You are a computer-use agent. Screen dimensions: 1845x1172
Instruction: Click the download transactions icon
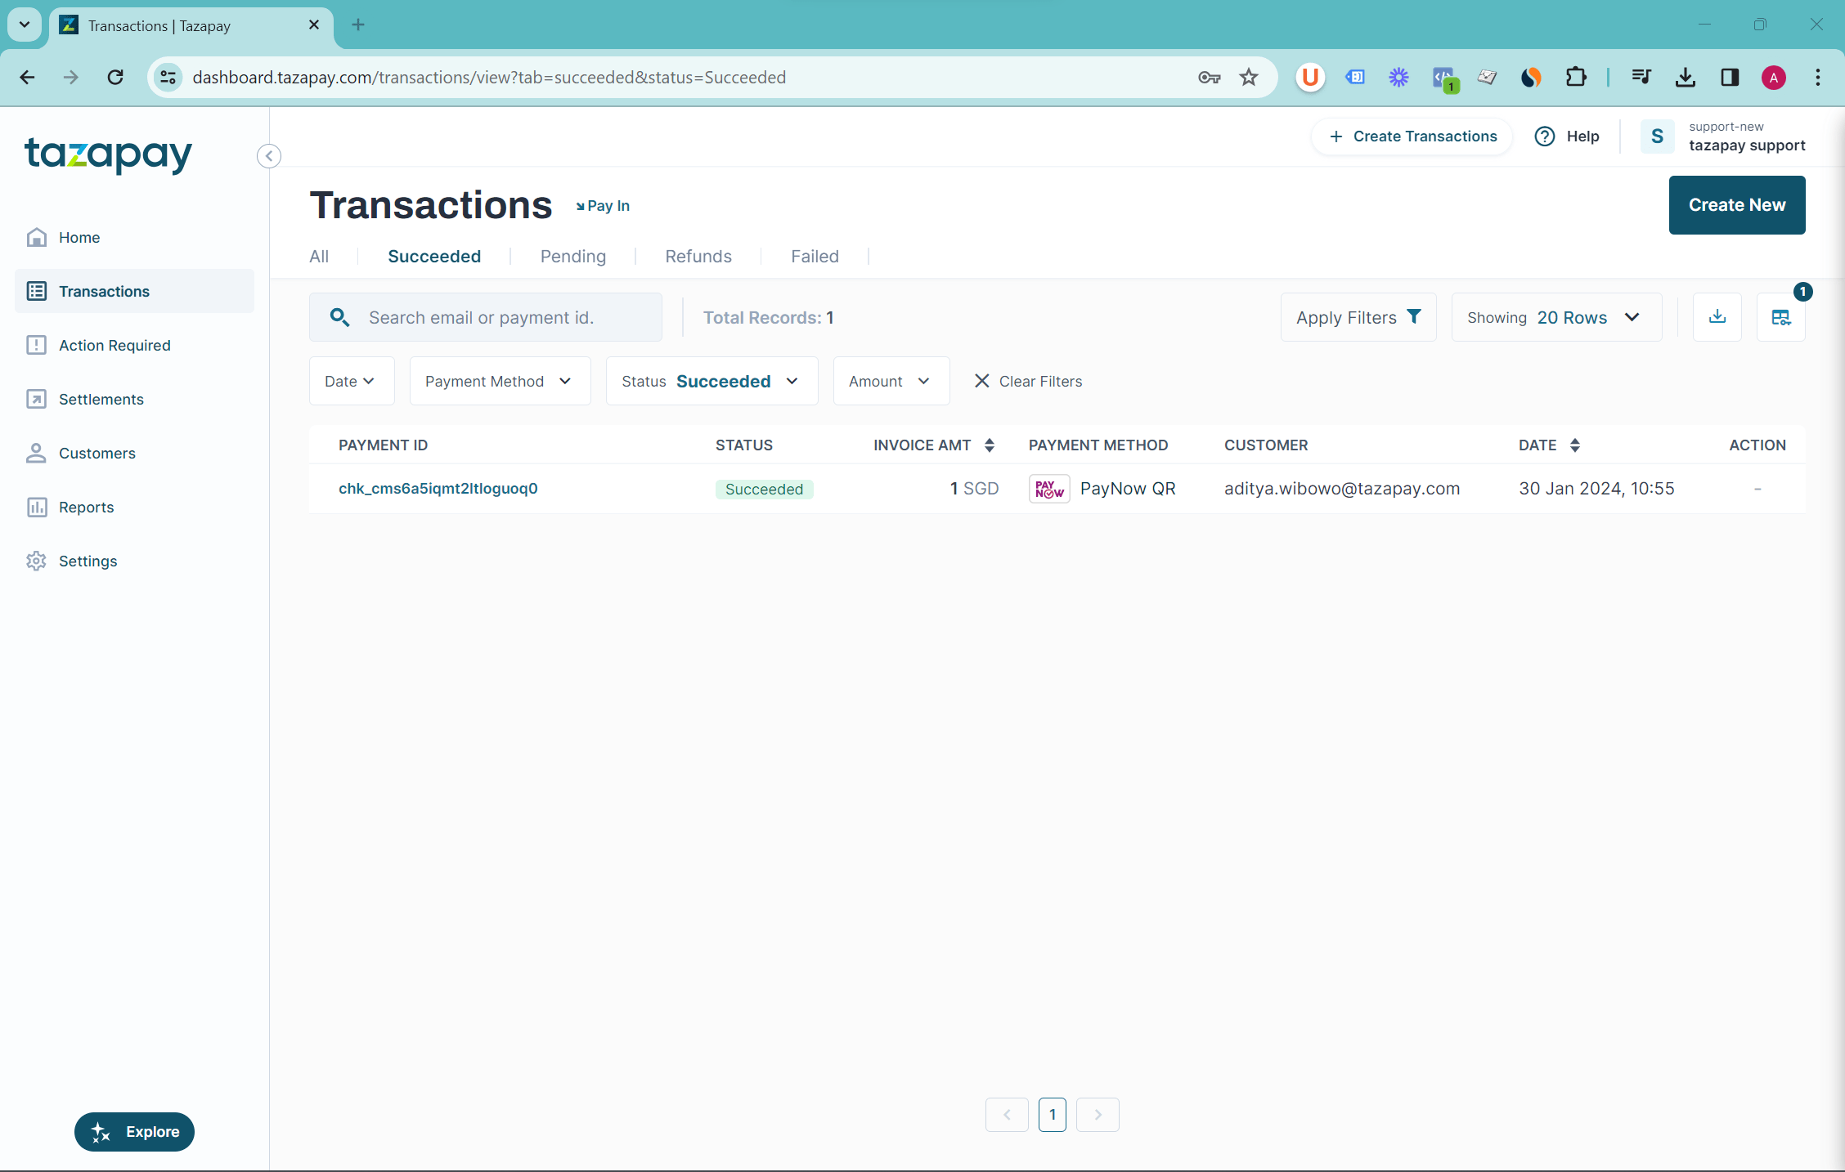pyautogui.click(x=1717, y=317)
